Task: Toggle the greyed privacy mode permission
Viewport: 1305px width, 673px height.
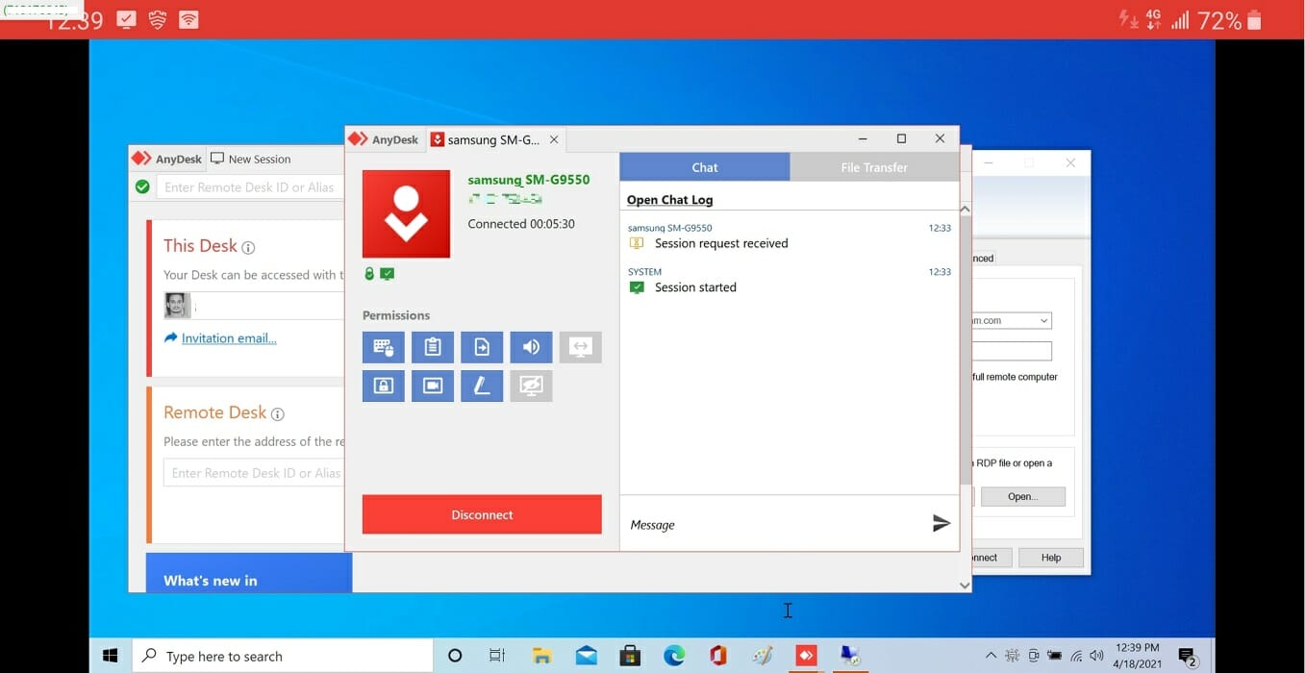Action: tap(531, 386)
